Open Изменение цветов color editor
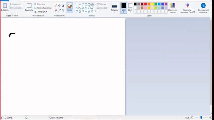 tap(173, 8)
